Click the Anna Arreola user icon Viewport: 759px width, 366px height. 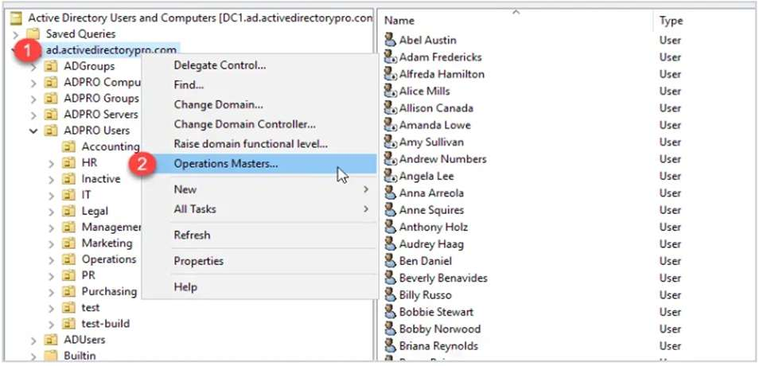(390, 193)
